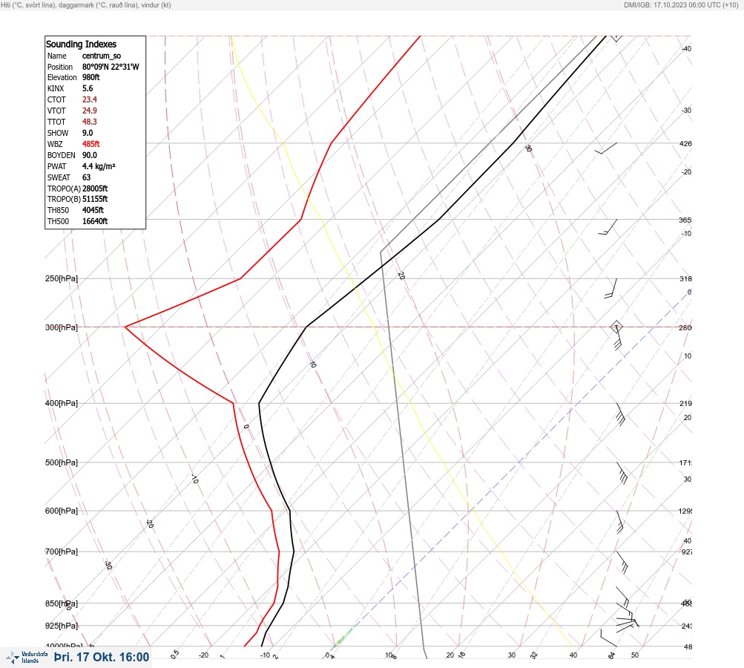Screen dimensions: 744x668
Task: Click the TROPO(B) value 51155ft
Action: [x=95, y=199]
